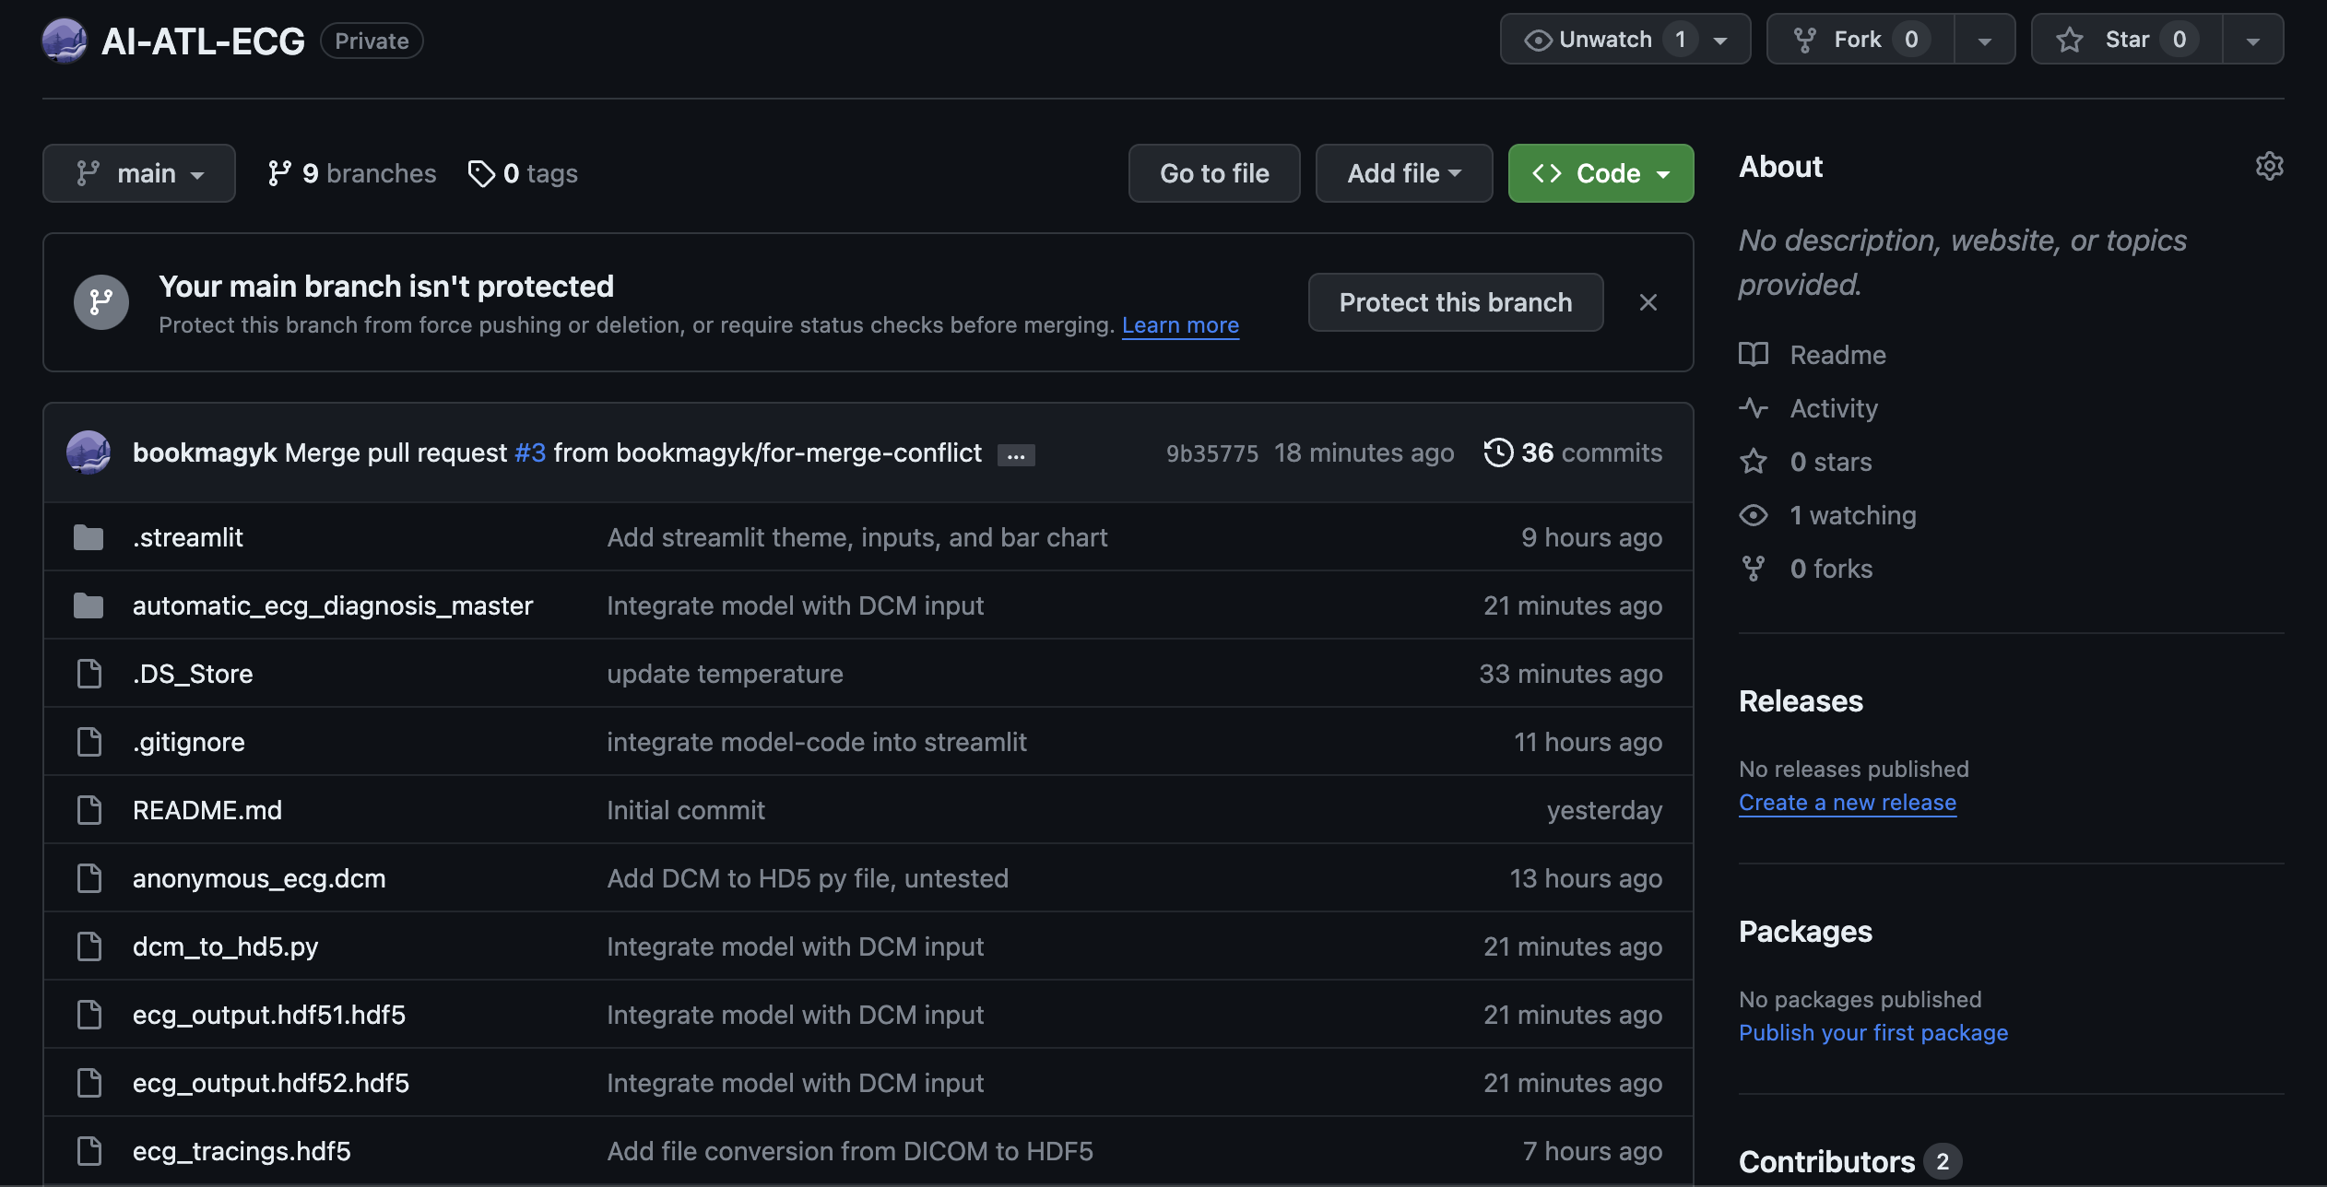Open the Star lists dropdown arrow

(2252, 40)
